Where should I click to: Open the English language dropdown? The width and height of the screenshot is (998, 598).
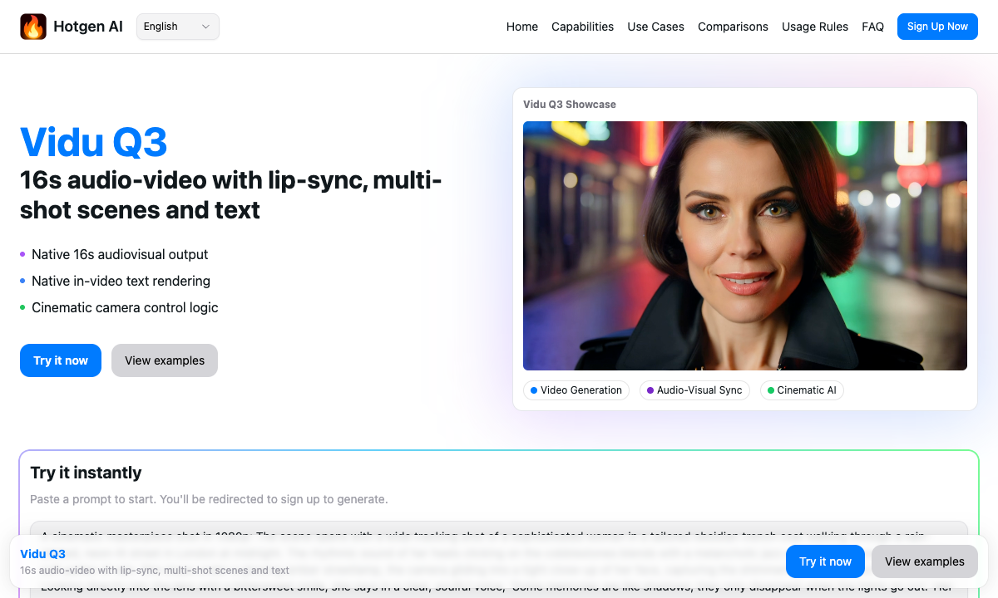[x=178, y=27]
